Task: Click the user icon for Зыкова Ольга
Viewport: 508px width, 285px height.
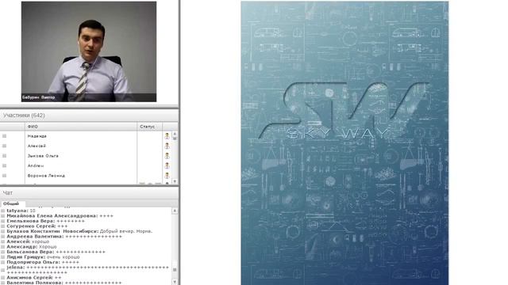Action: [167, 156]
